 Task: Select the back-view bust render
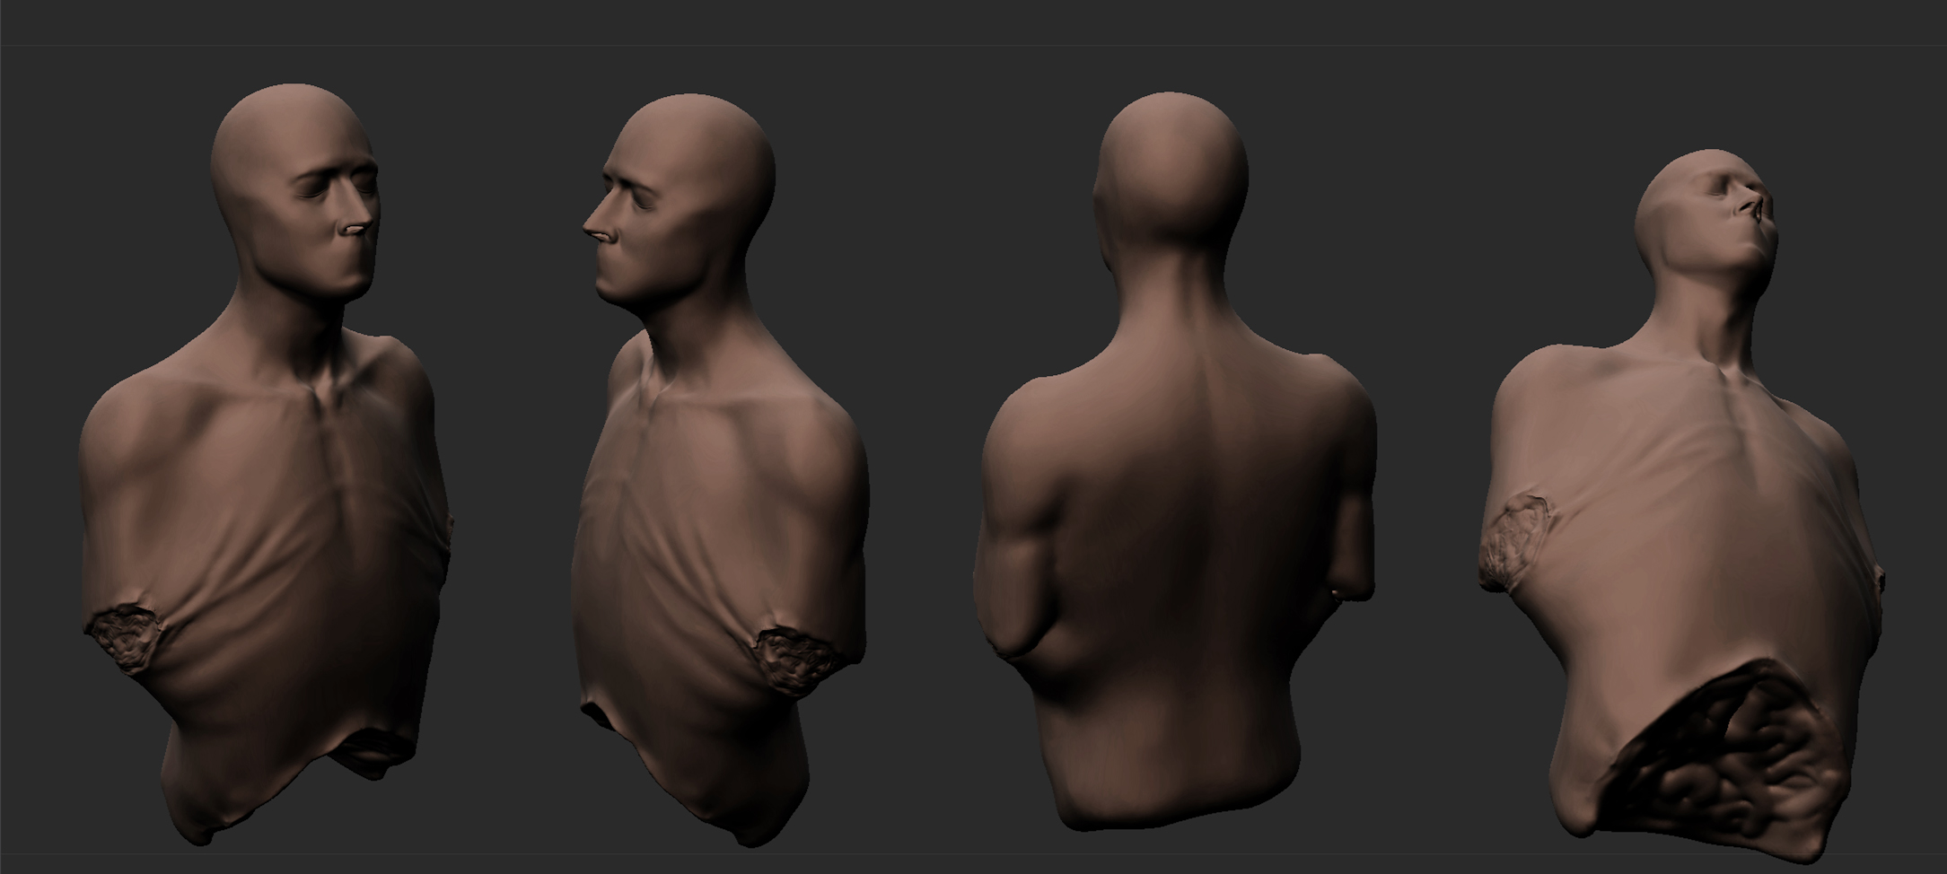[1174, 459]
